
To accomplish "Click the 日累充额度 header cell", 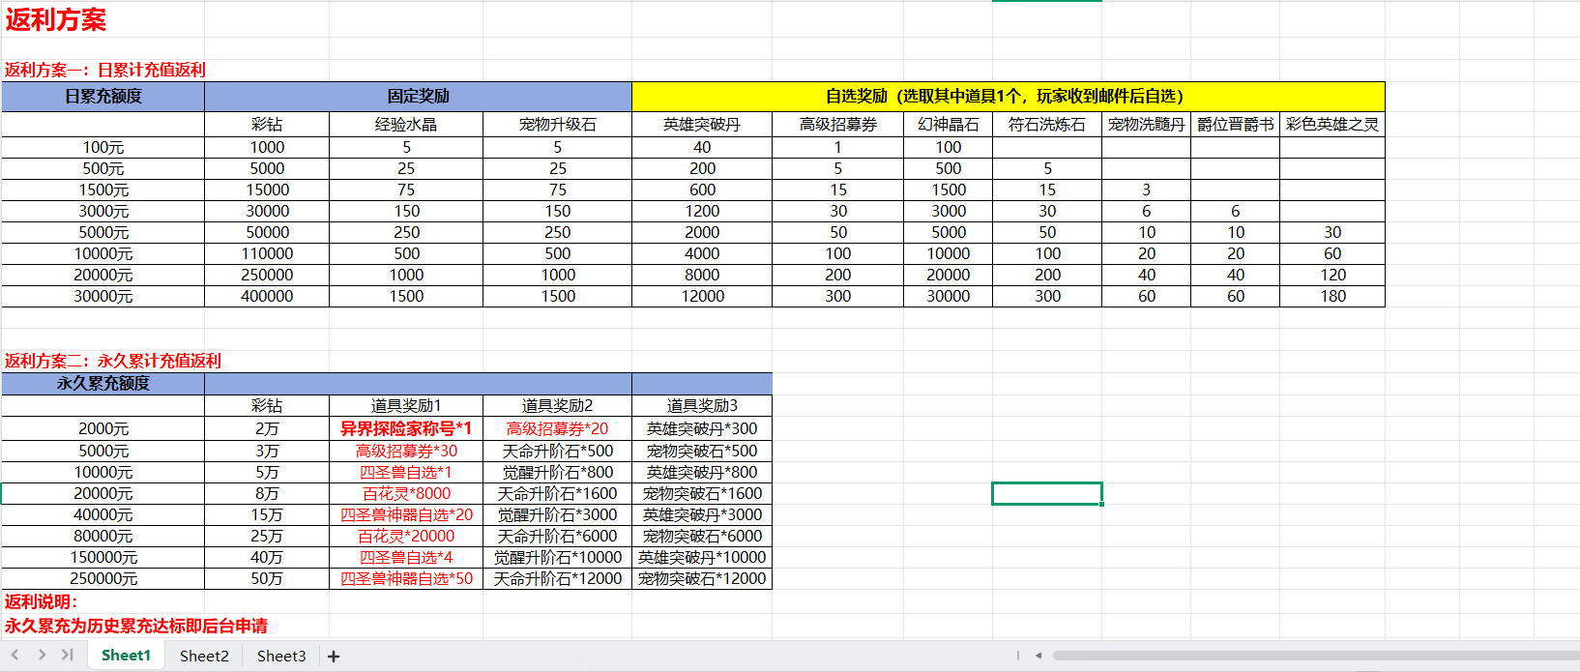I will pyautogui.click(x=102, y=97).
